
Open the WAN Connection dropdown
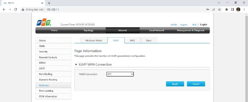tap(120, 74)
